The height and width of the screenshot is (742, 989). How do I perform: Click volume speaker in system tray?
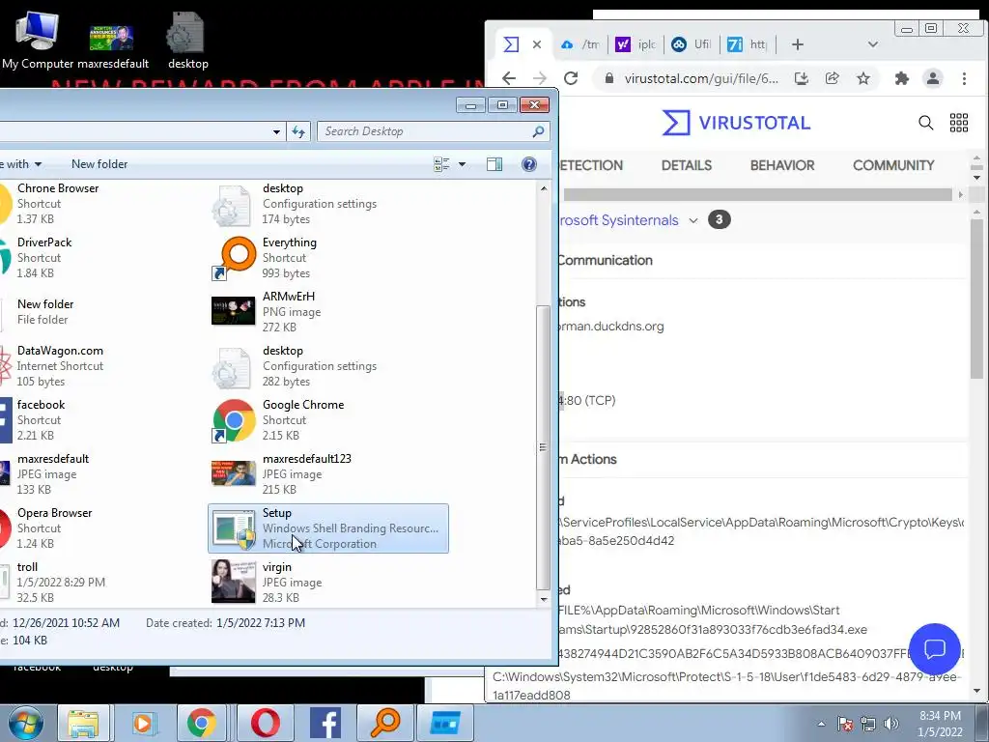[890, 724]
